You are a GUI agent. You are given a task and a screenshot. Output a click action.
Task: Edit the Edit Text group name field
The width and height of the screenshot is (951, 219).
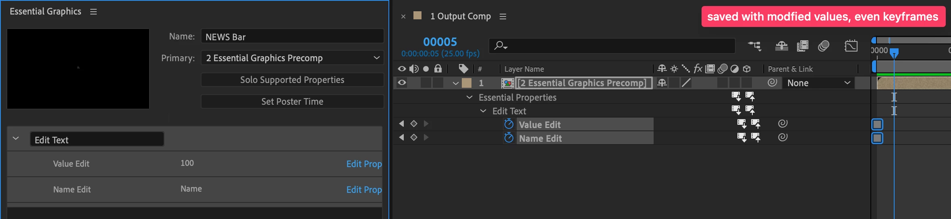click(x=97, y=139)
